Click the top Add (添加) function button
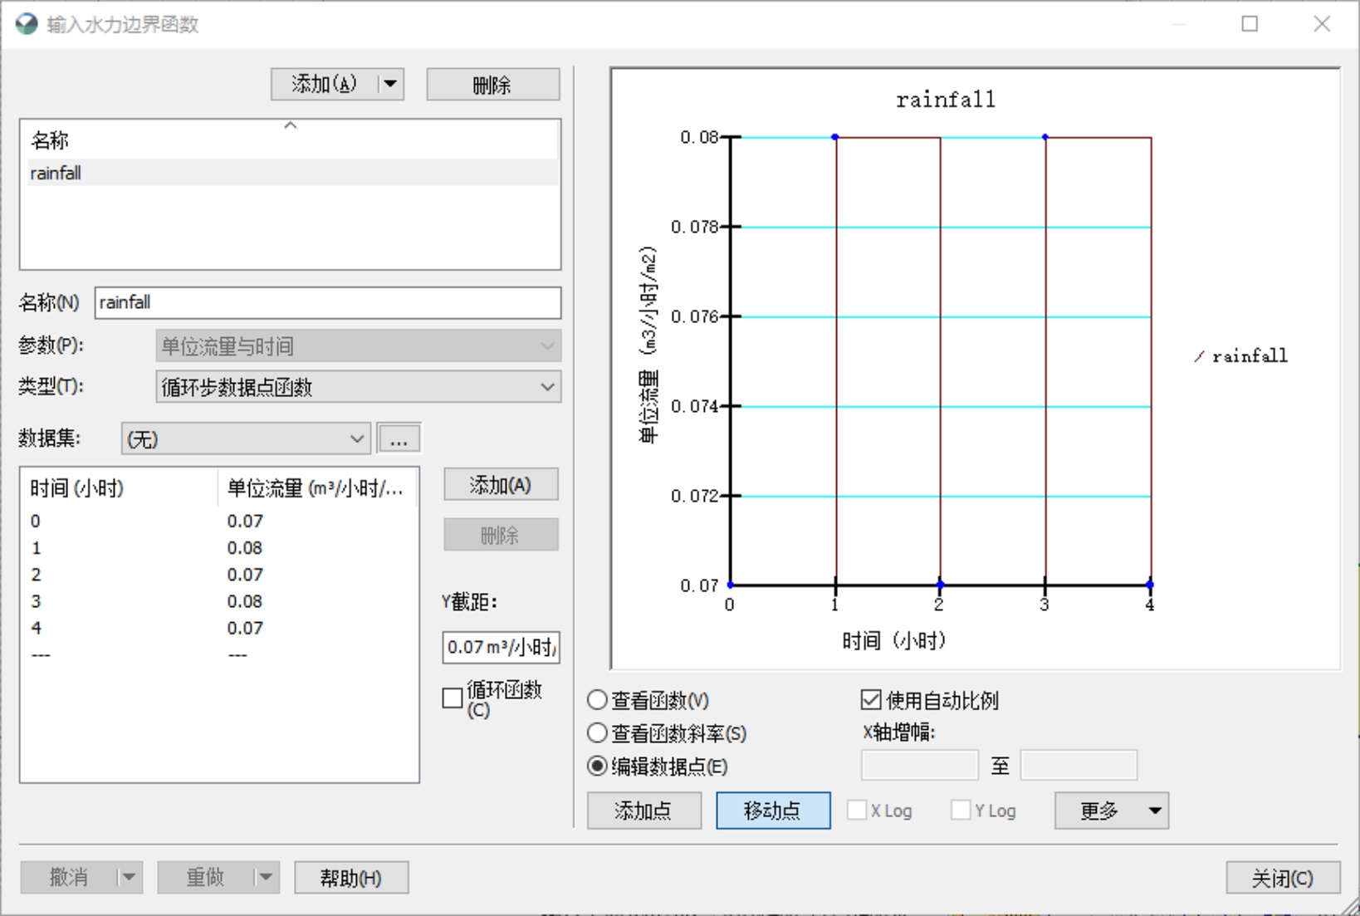Image resolution: width=1360 pixels, height=916 pixels. [324, 84]
